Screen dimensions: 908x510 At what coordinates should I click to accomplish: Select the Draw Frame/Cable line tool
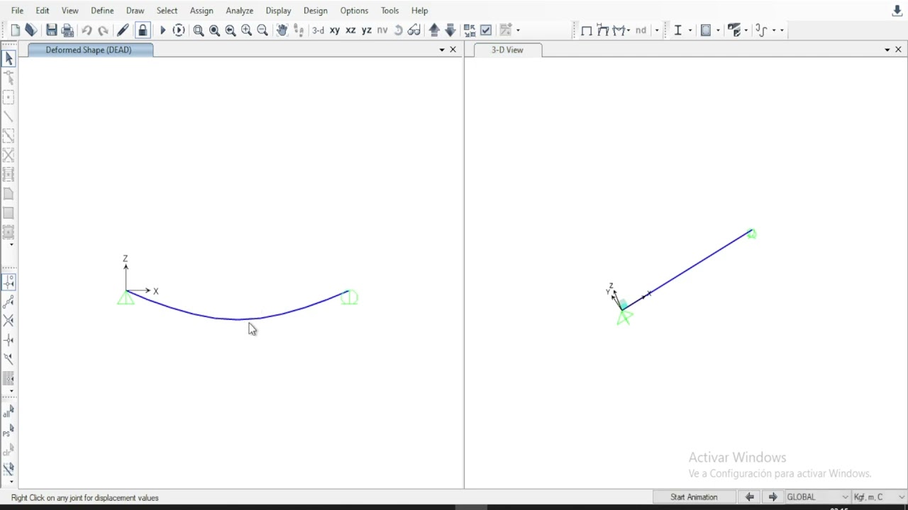(x=9, y=116)
